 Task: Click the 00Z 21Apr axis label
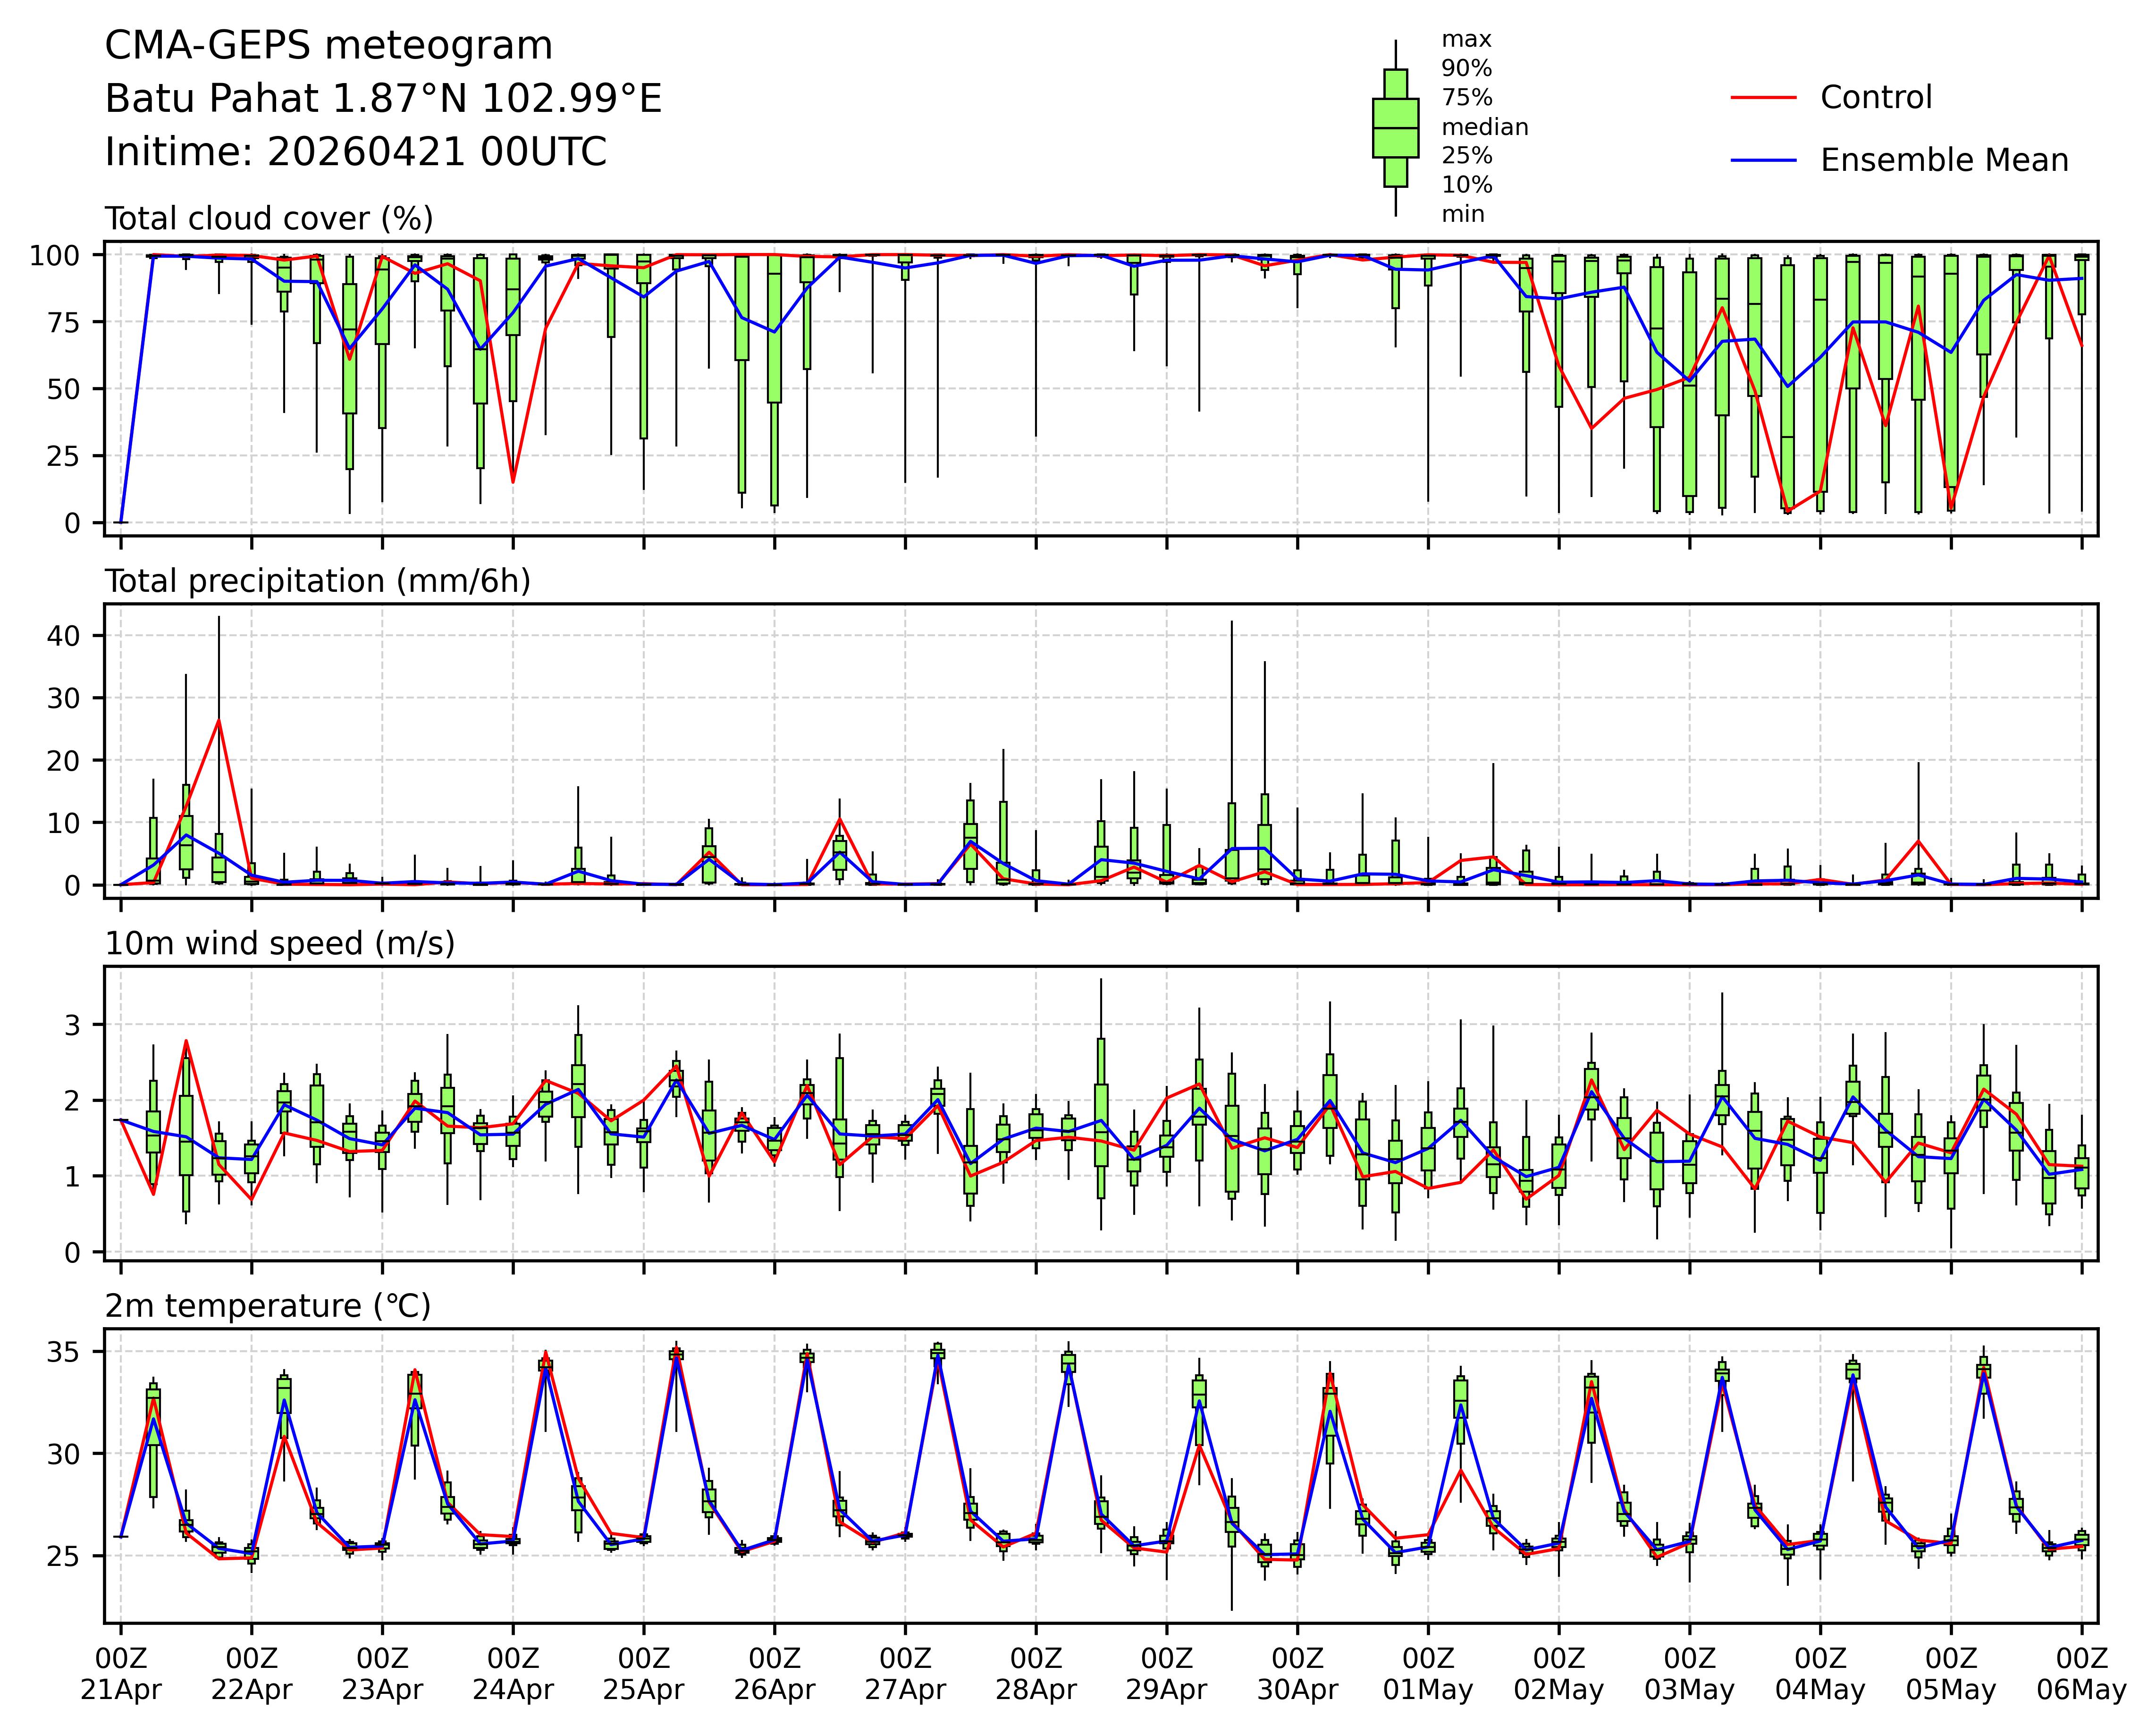[x=121, y=1675]
